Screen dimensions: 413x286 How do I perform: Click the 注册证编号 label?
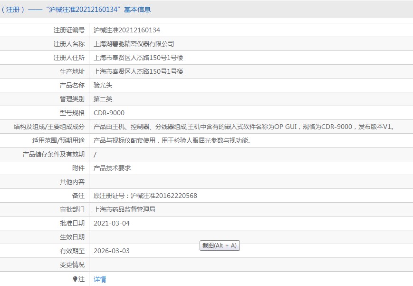[69, 30]
